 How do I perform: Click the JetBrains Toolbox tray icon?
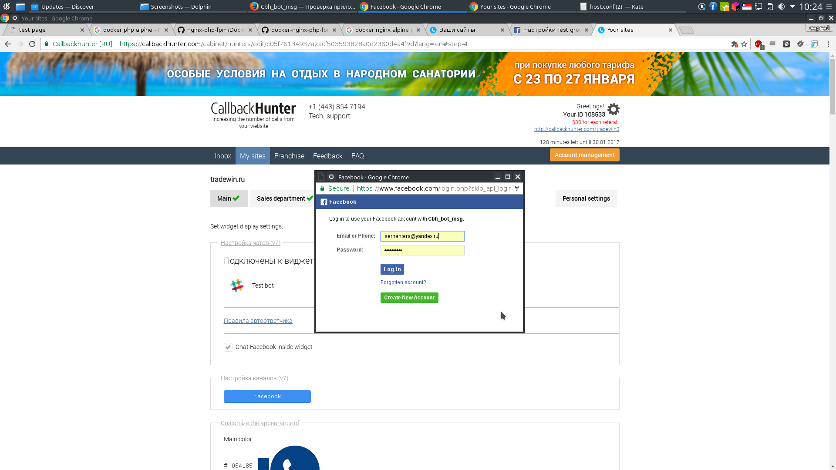pyautogui.click(x=736, y=7)
